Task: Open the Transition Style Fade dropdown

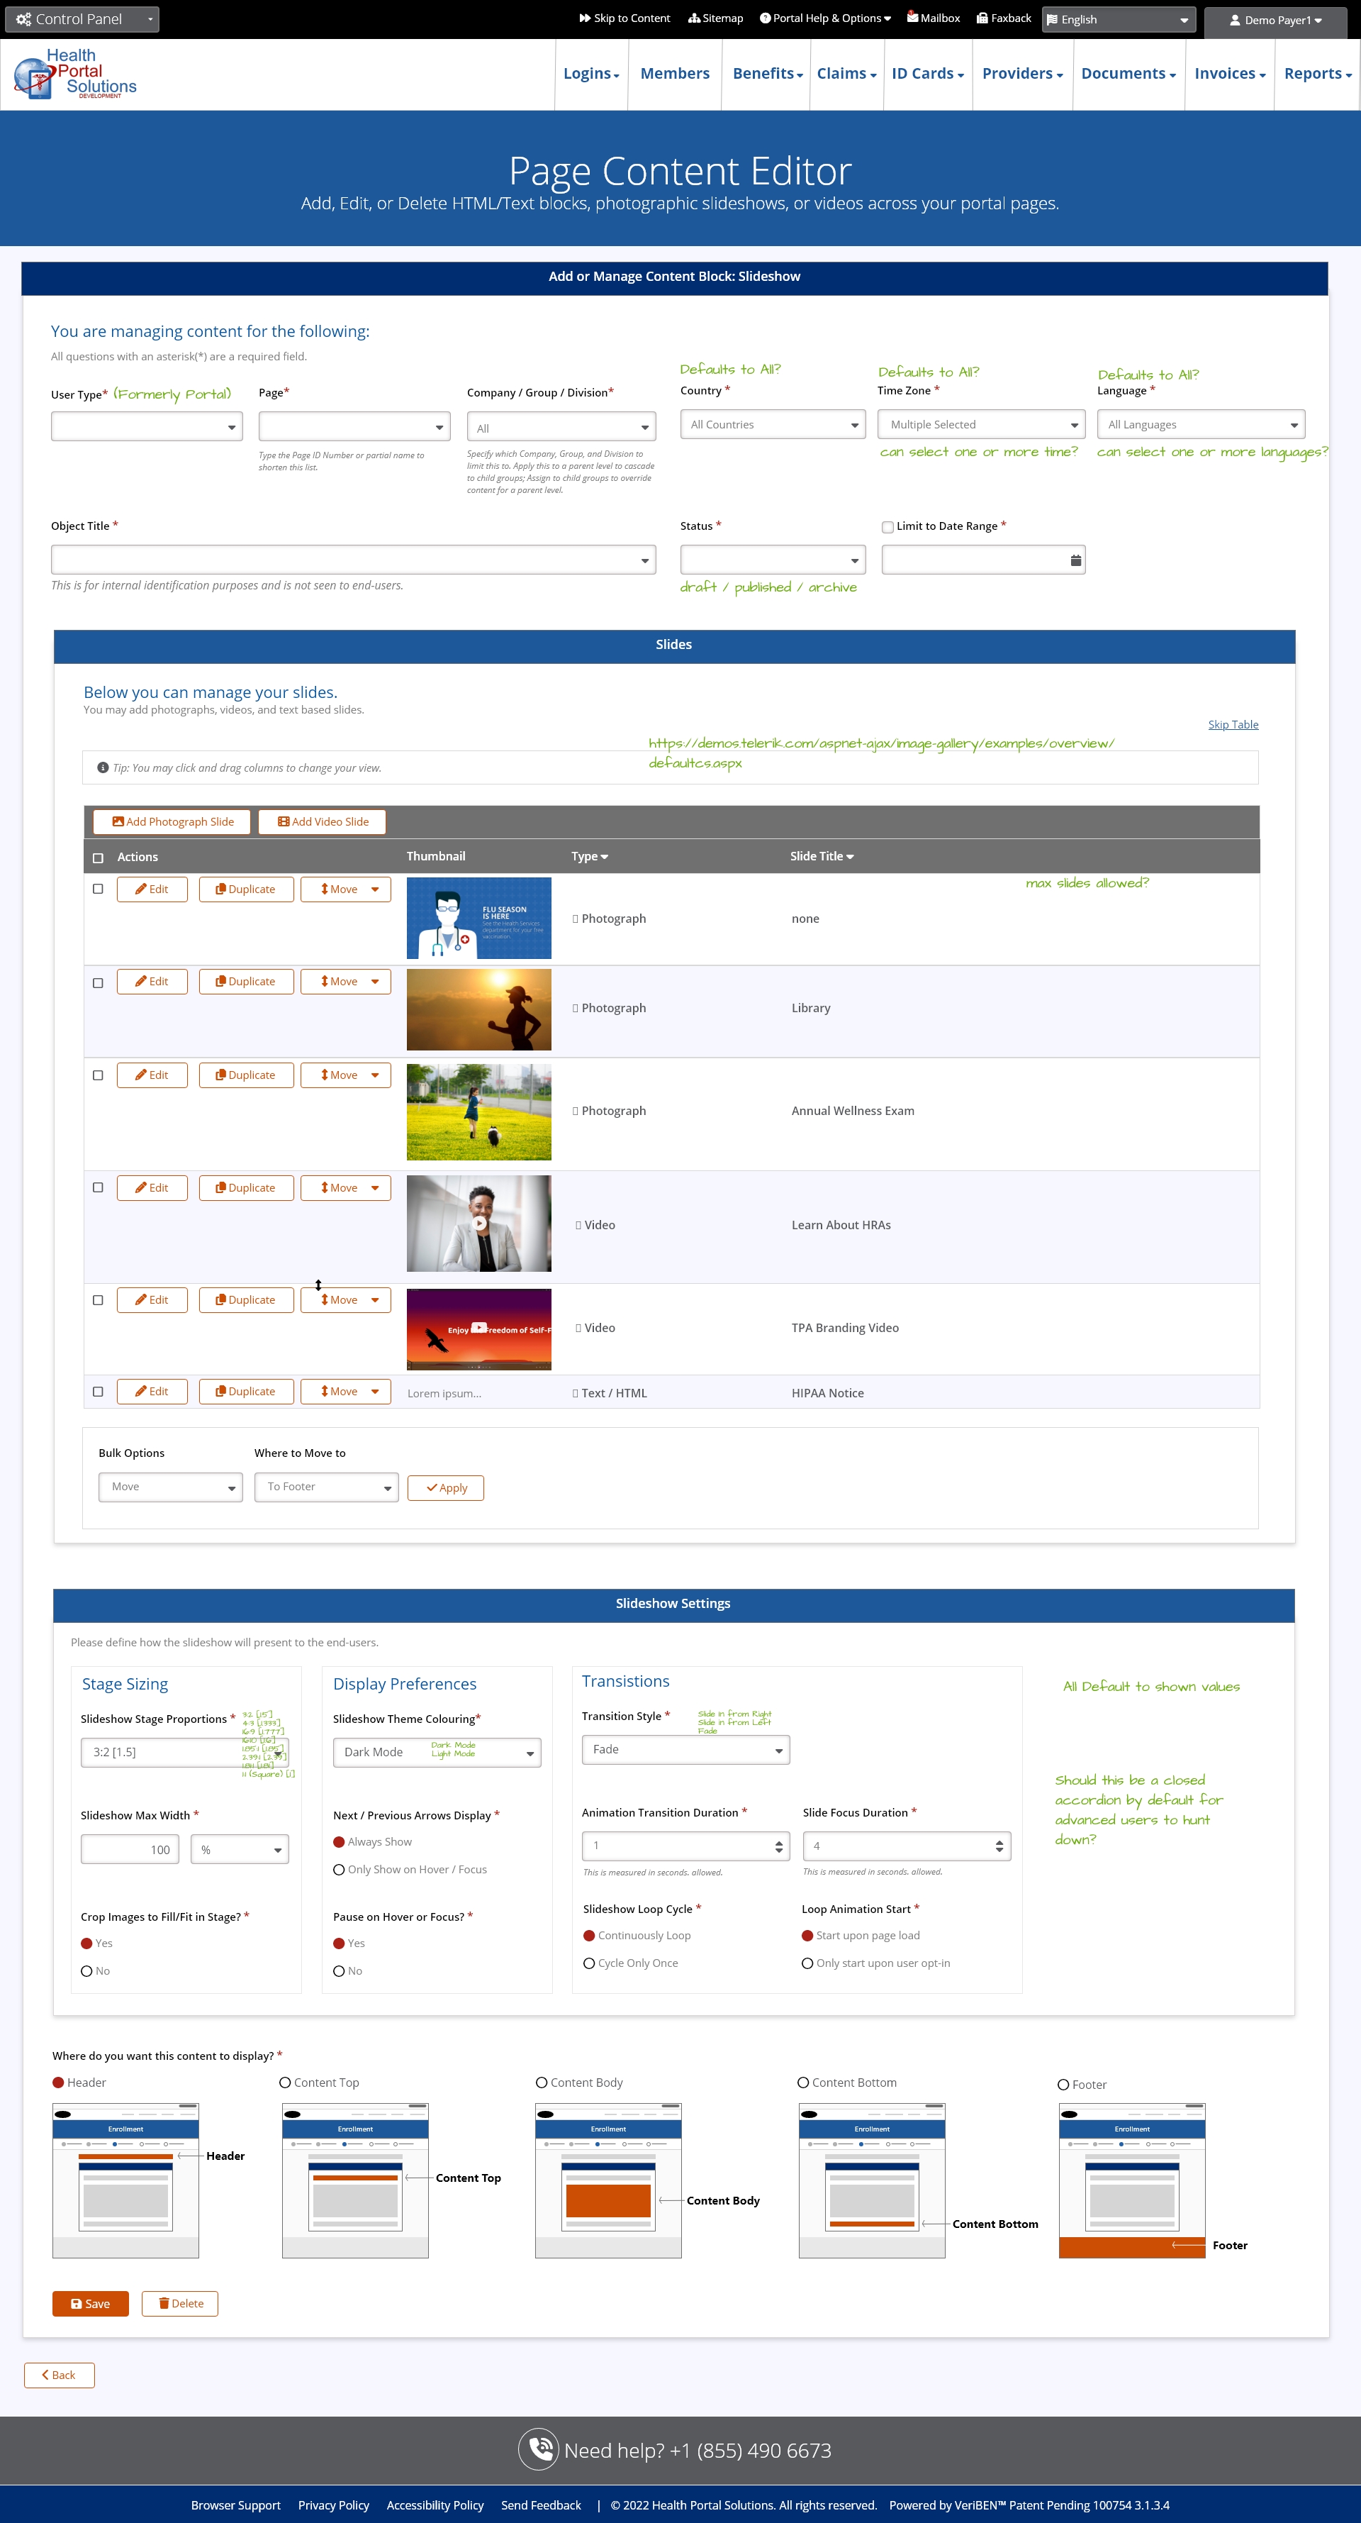Action: [x=685, y=1749]
